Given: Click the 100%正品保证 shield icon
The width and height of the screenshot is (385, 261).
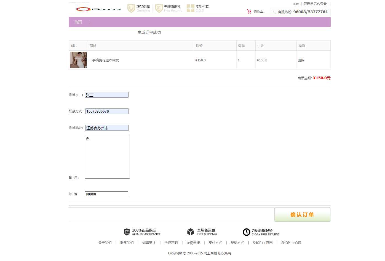Looking at the screenshot, I should coord(127,232).
